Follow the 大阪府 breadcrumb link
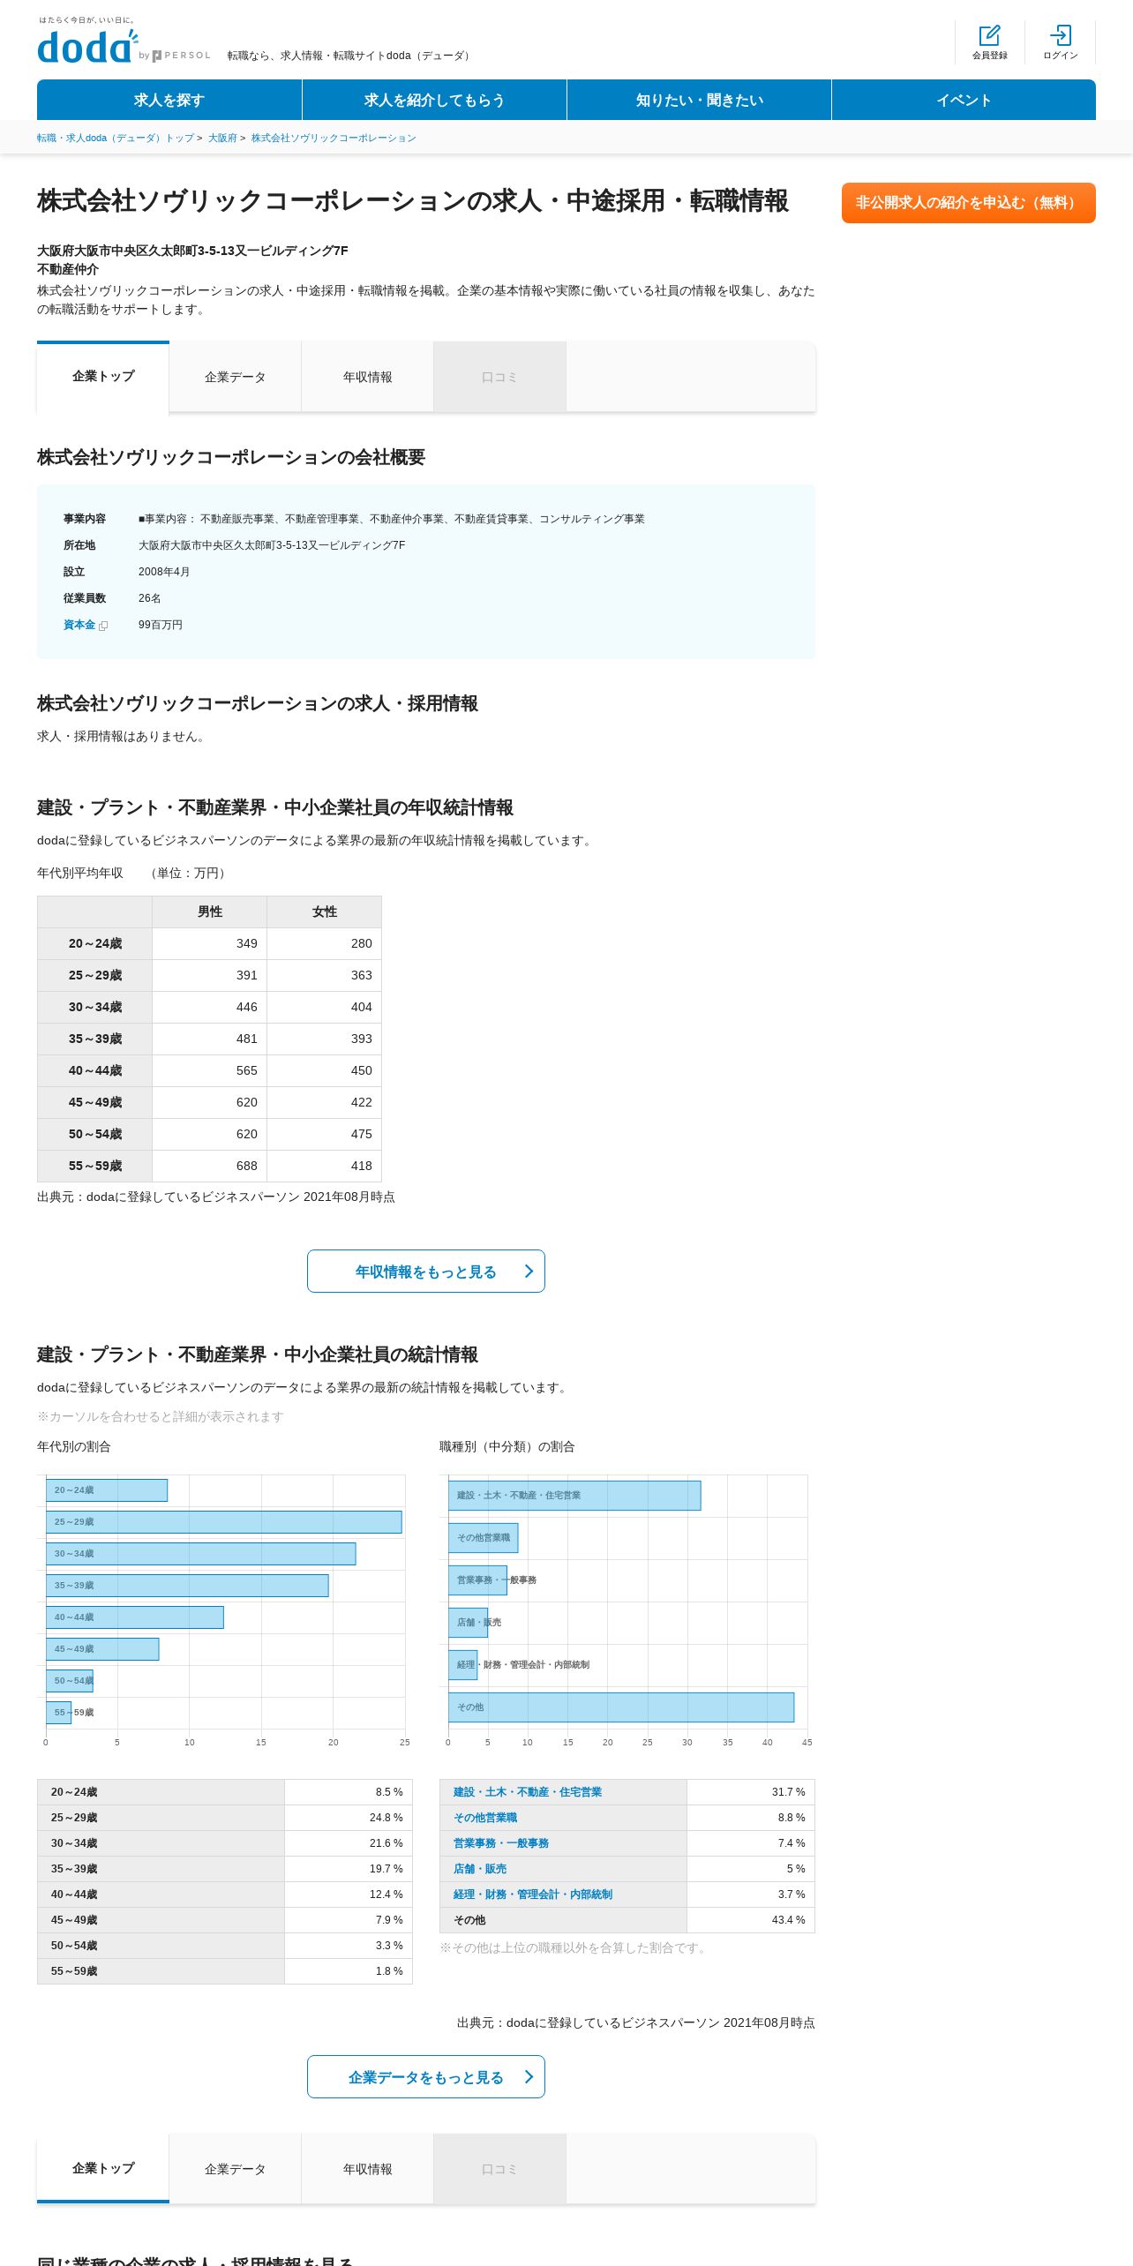 222,139
